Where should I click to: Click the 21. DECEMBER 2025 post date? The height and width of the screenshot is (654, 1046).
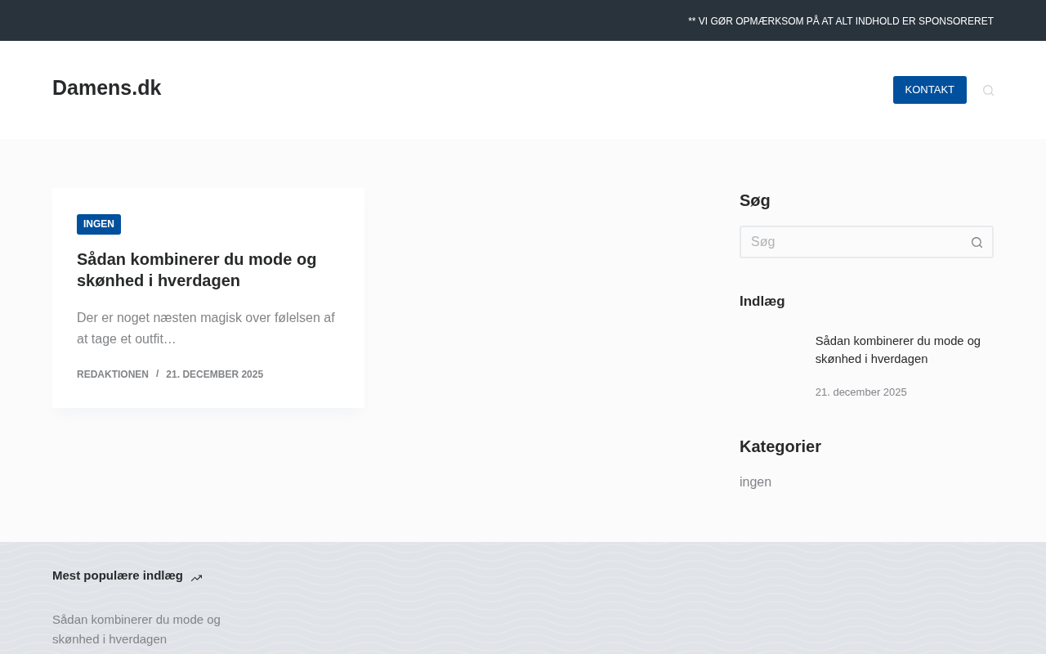(x=214, y=374)
